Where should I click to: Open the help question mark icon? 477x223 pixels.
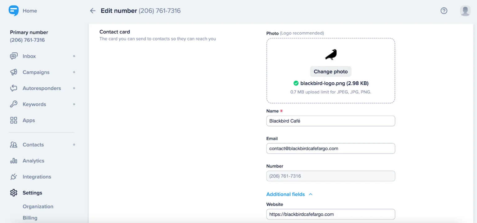pos(444,11)
